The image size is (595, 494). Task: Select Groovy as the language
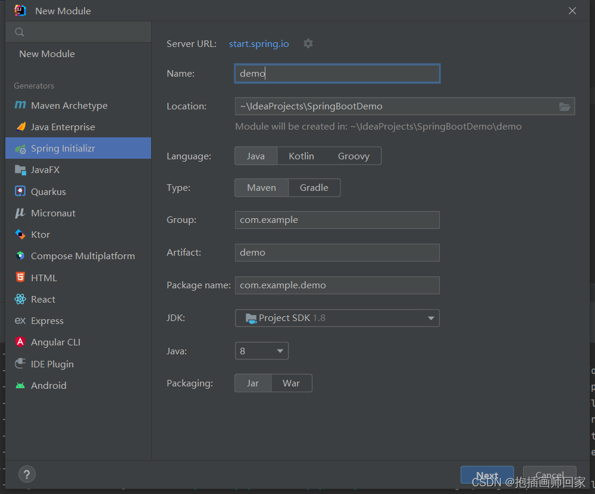(353, 156)
